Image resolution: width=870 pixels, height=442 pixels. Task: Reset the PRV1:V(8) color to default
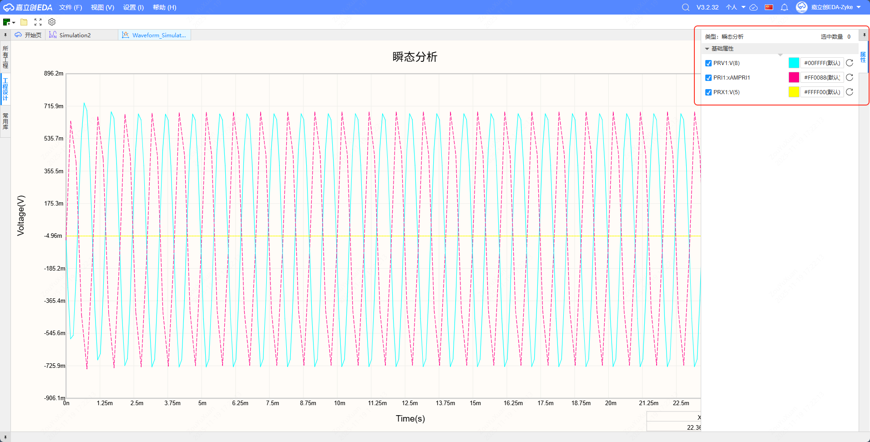click(850, 63)
